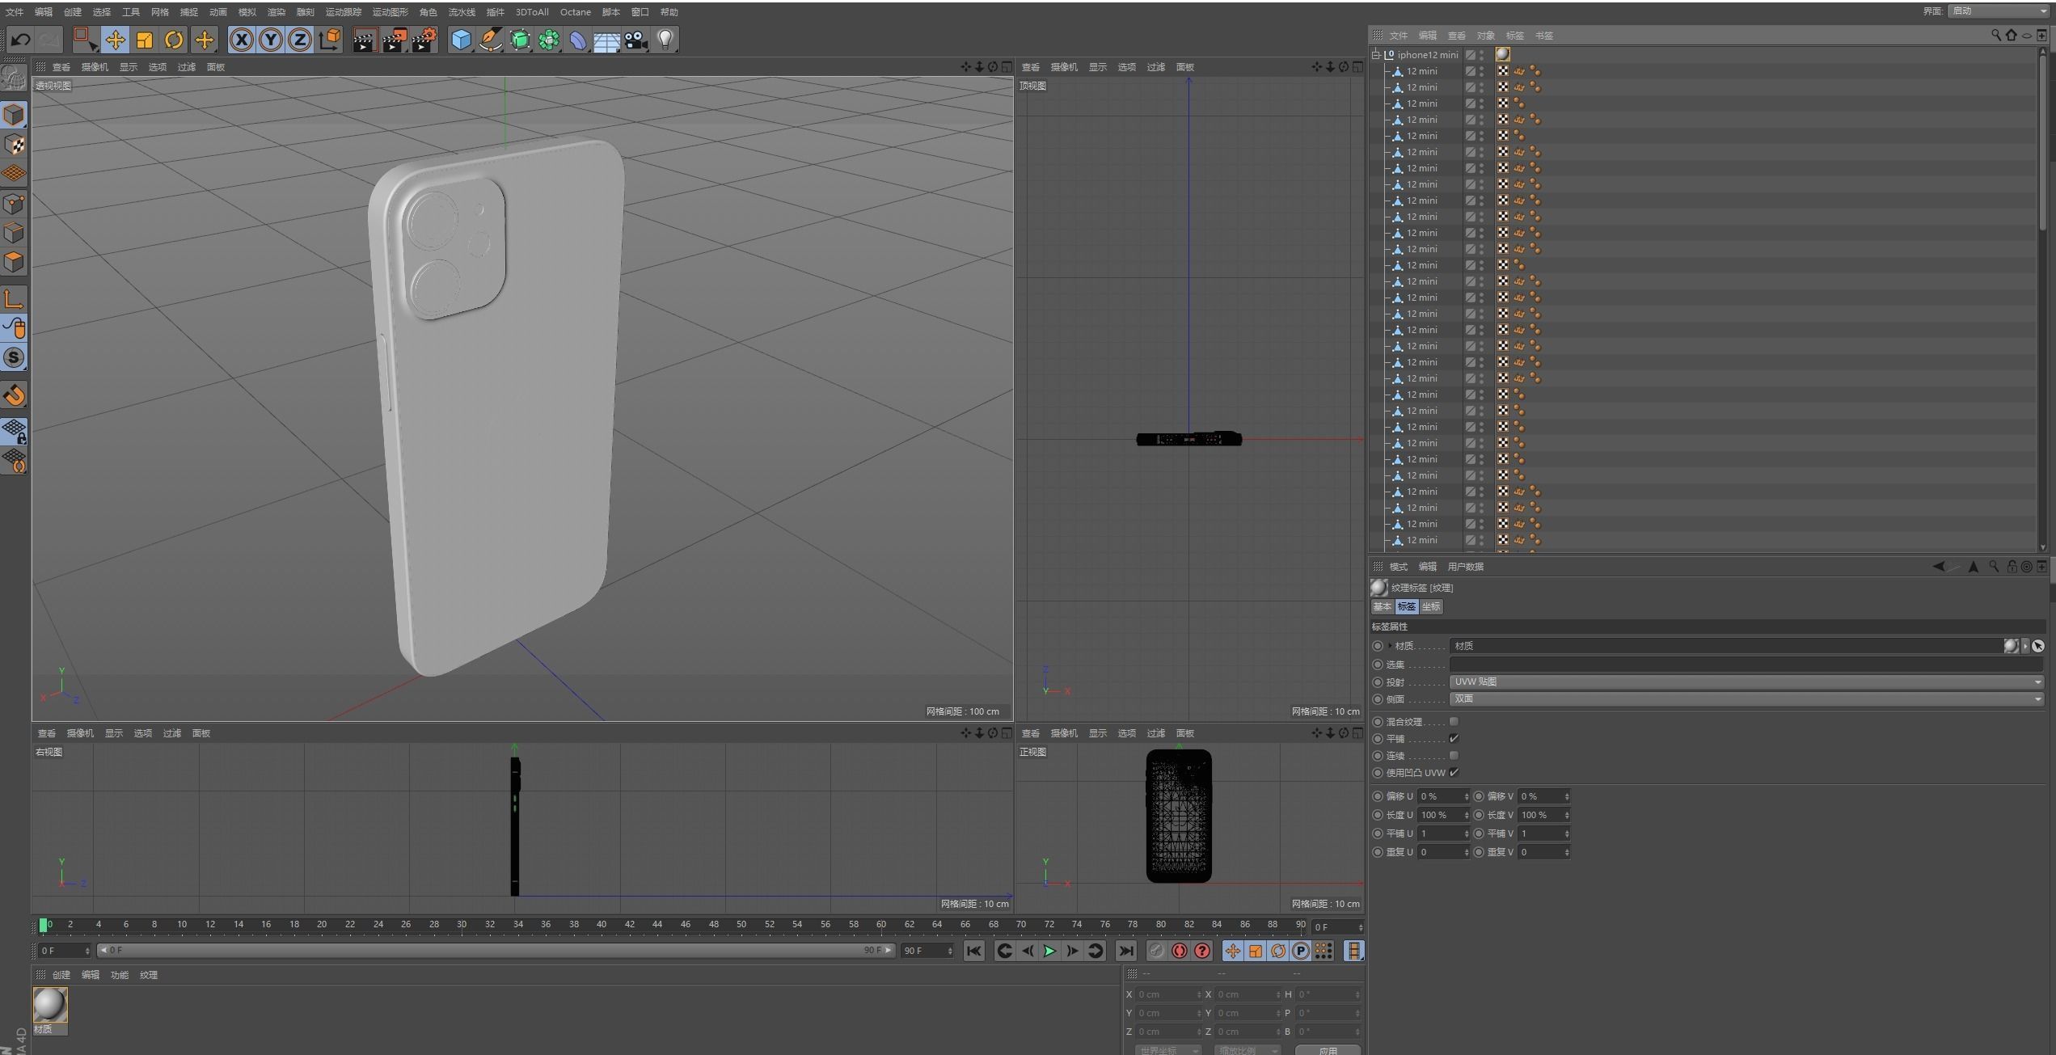This screenshot has height=1055, width=2056.
Task: Toggle the 混合纹理 checkbox
Action: point(1454,721)
